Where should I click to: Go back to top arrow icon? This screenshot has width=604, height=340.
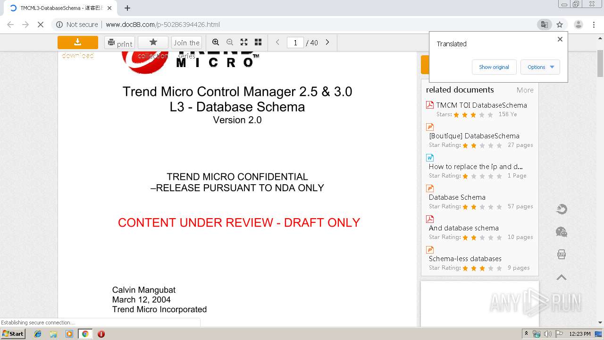click(x=562, y=278)
